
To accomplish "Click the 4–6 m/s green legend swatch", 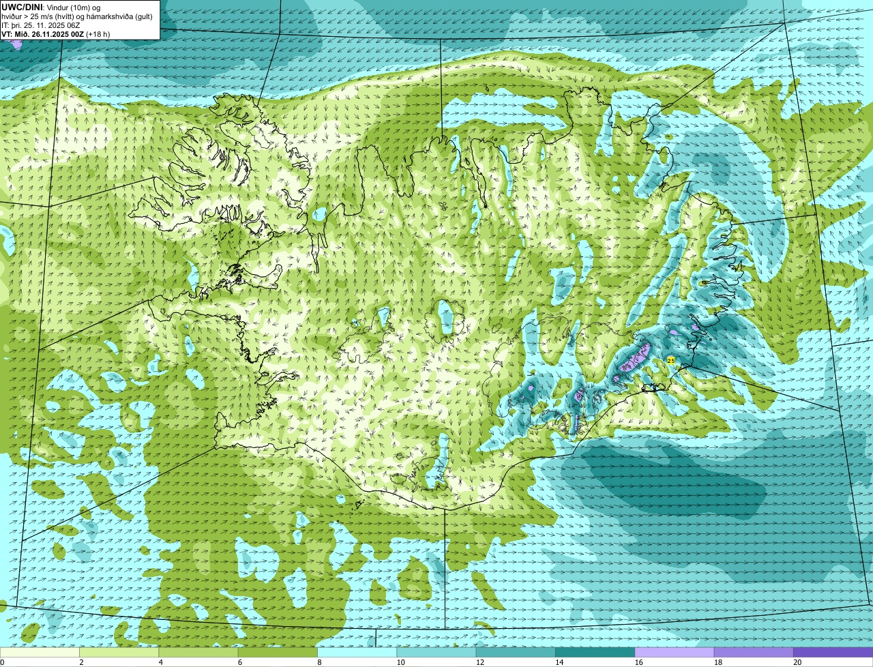I will click(198, 652).
